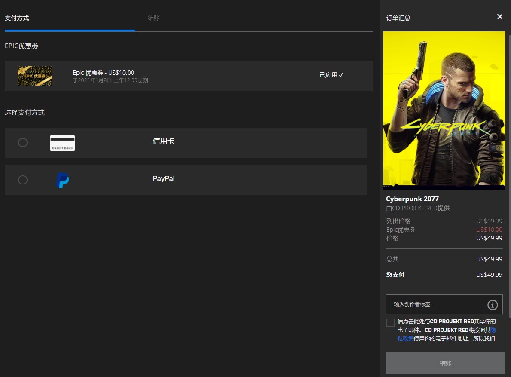Click the 信用卡 payment label text
The image size is (511, 377).
tap(163, 141)
